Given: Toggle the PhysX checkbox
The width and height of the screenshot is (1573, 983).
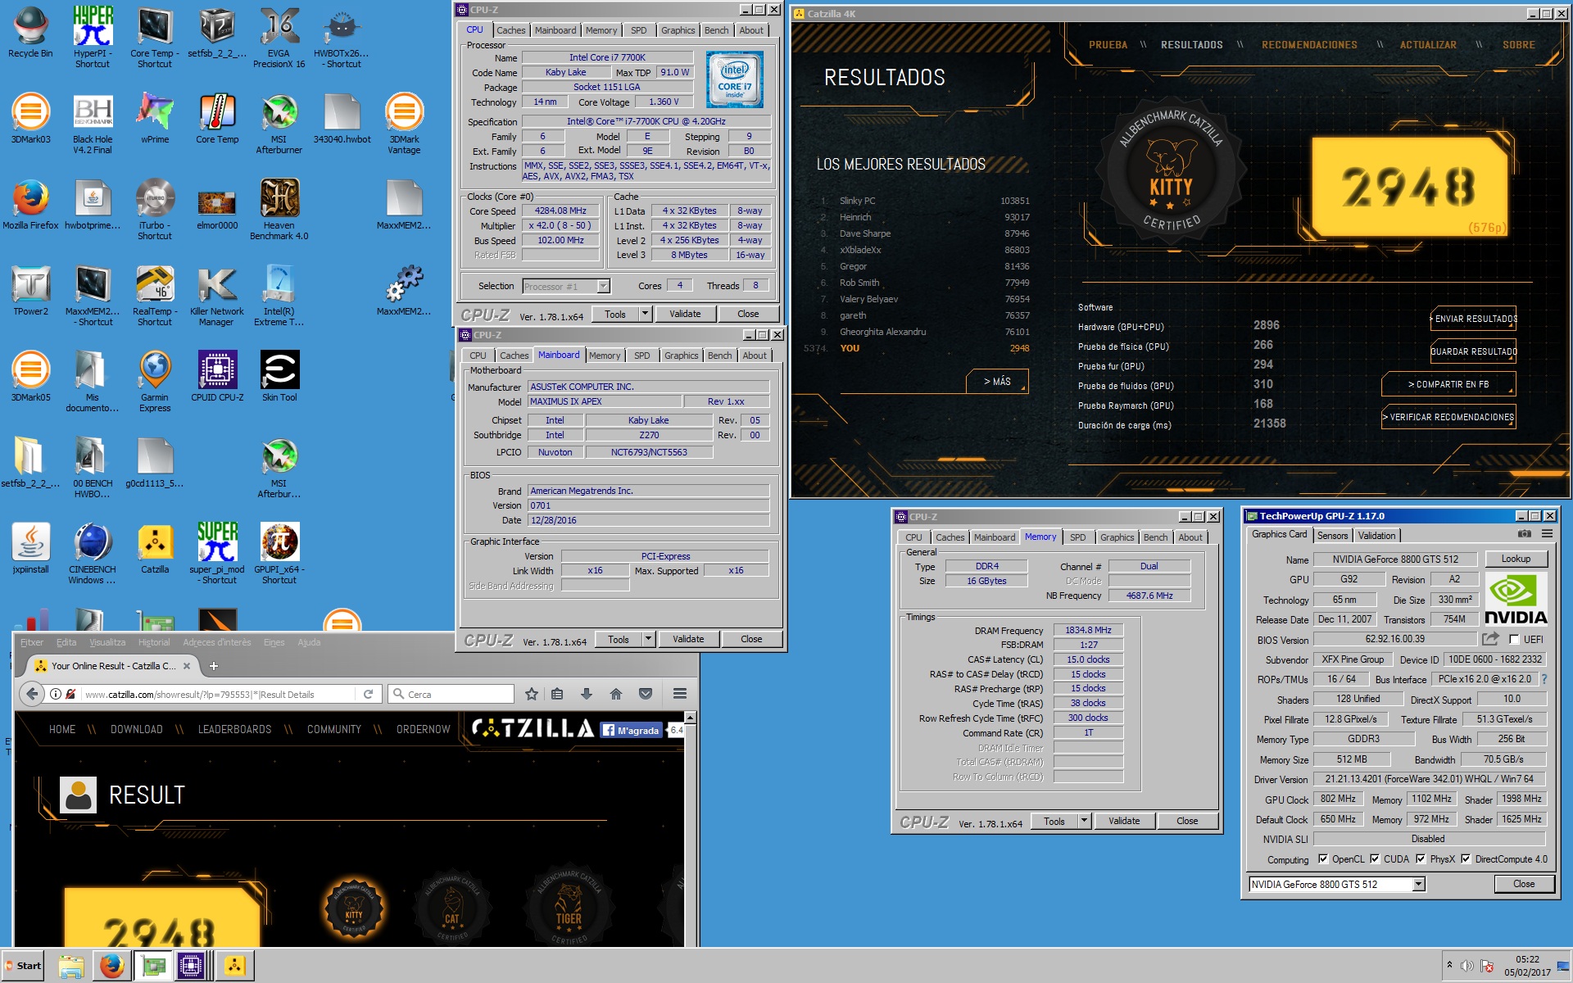Looking at the screenshot, I should (1421, 859).
